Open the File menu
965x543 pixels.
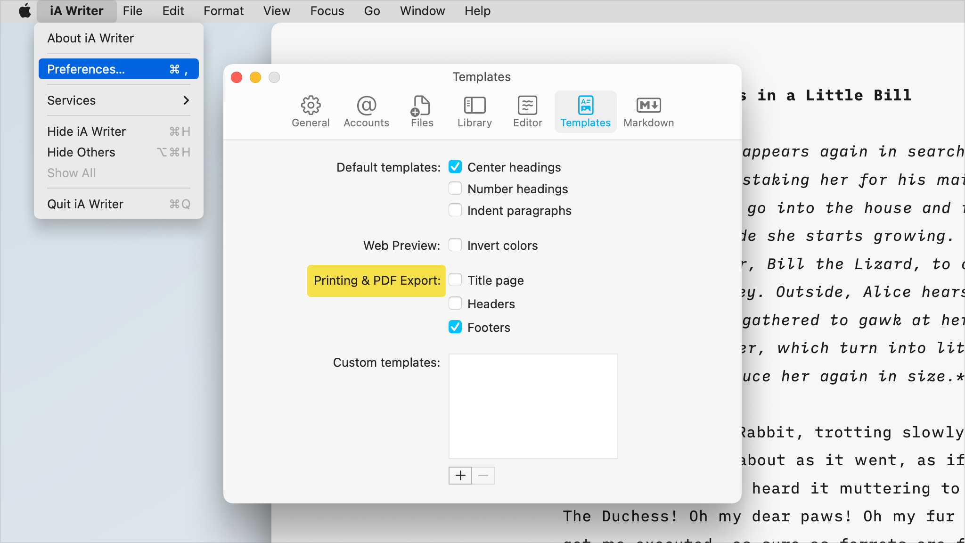[132, 11]
